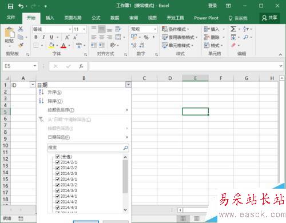Click the Find and Select magnifier icon
Image resolution: width=286 pixels, height=223 pixels.
tap(246, 37)
